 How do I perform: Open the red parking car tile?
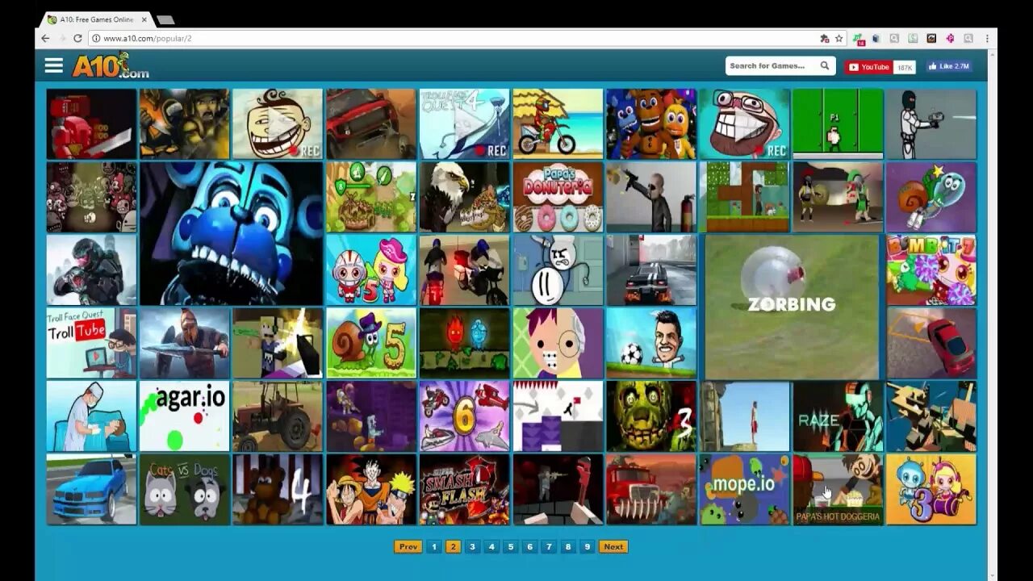(x=931, y=343)
